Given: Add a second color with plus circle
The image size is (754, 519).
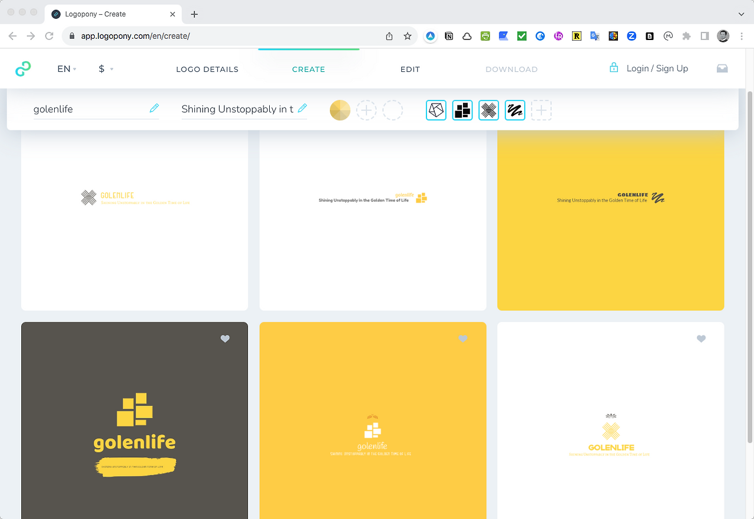Looking at the screenshot, I should (366, 110).
